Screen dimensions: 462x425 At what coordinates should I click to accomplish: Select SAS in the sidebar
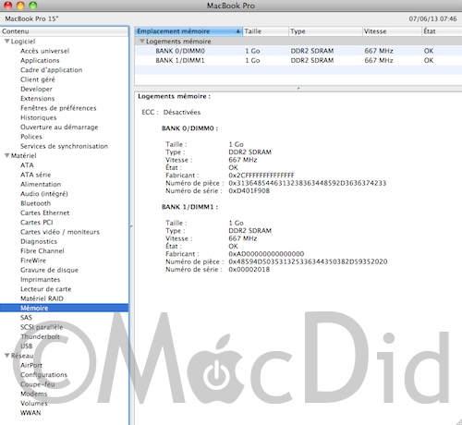click(26, 318)
